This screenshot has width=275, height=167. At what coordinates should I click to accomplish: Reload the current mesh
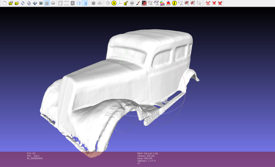coord(23,3)
